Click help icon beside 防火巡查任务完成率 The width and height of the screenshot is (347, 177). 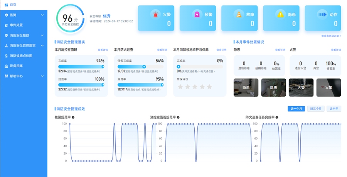[x=276, y=117]
